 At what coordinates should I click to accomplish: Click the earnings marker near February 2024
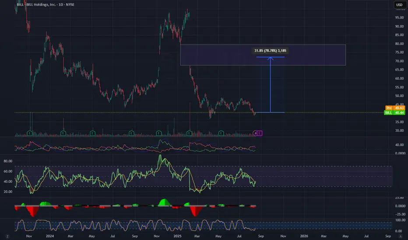63,134
